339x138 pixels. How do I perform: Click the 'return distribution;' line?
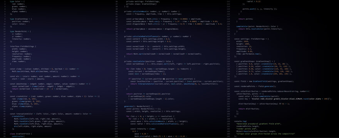(x=249, y=109)
